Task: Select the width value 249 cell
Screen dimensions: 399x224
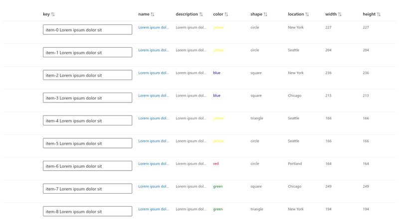Action: (x=328, y=186)
